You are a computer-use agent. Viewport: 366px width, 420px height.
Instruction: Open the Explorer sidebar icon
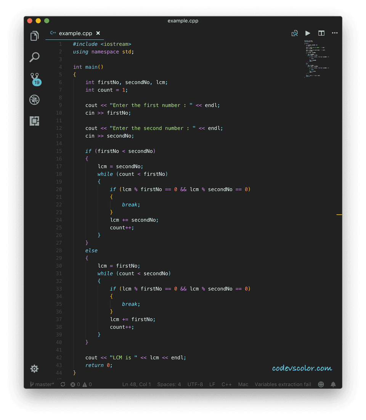pyautogui.click(x=34, y=35)
